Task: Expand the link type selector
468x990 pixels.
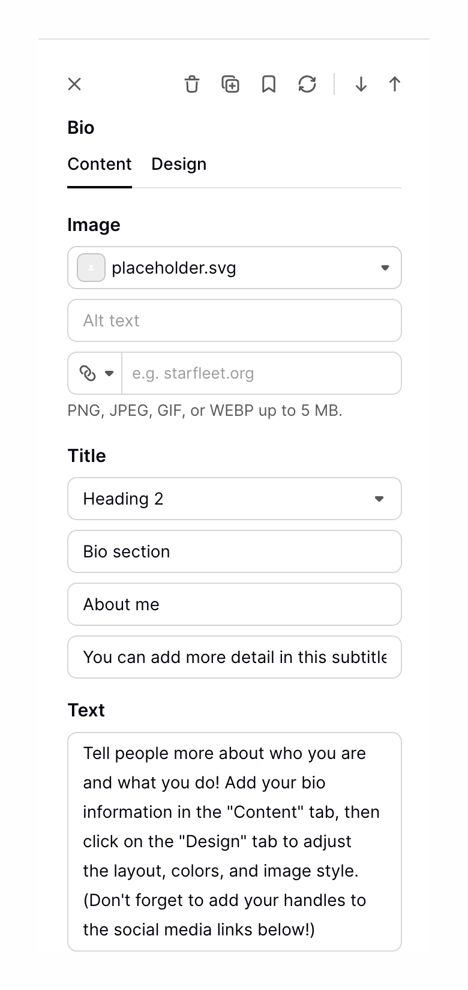Action: pos(108,373)
